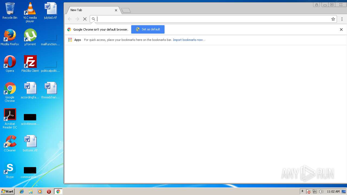347x195 pixels.
Task: Click Chrome taskbar button
Action: (x=58, y=191)
